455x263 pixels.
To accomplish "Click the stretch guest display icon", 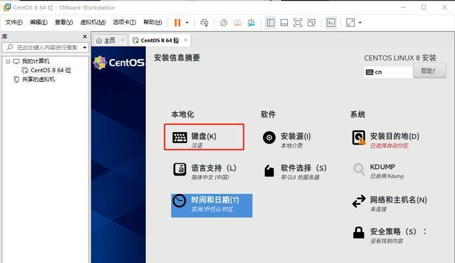I will [350, 22].
